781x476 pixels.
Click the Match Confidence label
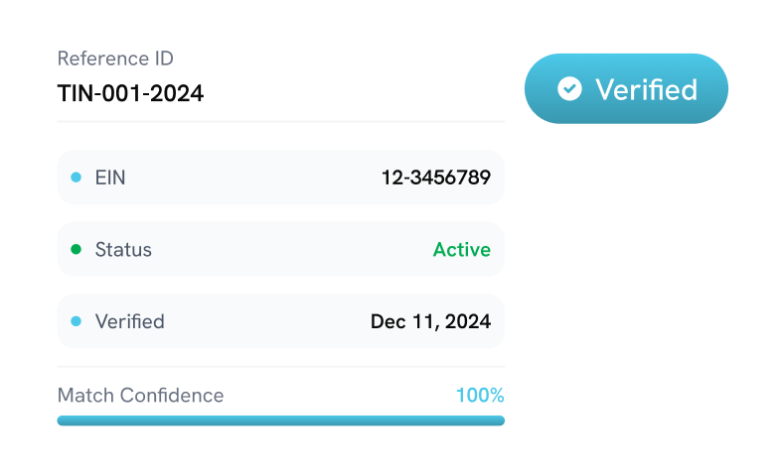(x=140, y=395)
